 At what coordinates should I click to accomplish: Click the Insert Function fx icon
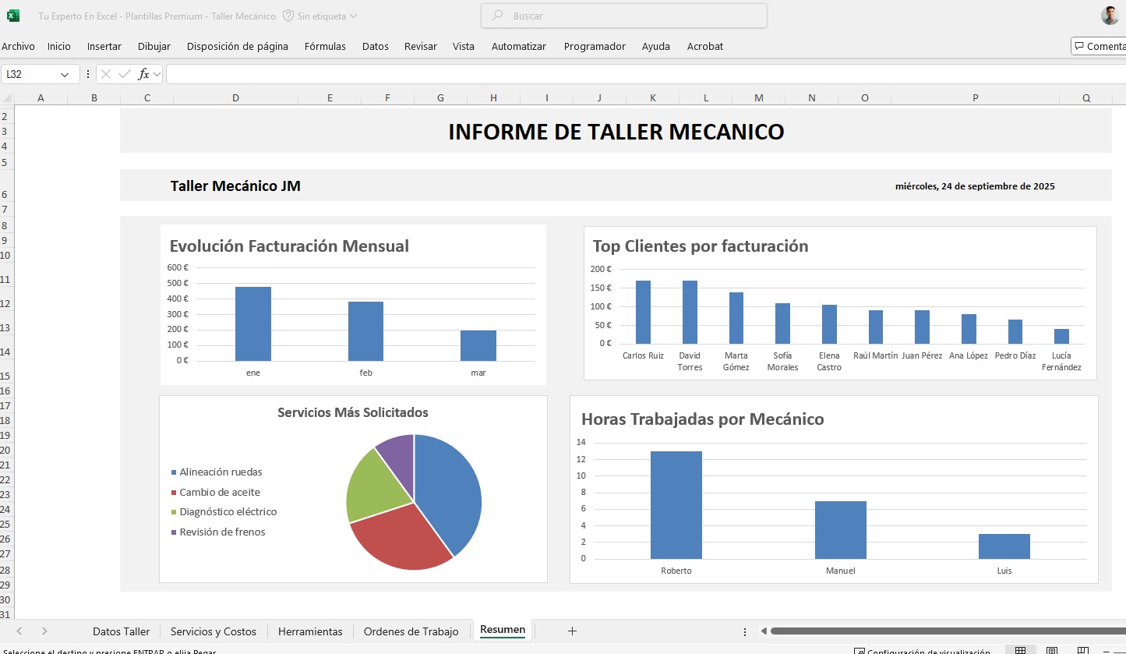[x=143, y=74]
